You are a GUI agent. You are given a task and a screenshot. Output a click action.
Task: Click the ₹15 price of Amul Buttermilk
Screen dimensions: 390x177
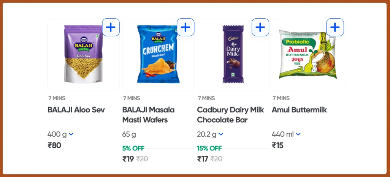(278, 145)
